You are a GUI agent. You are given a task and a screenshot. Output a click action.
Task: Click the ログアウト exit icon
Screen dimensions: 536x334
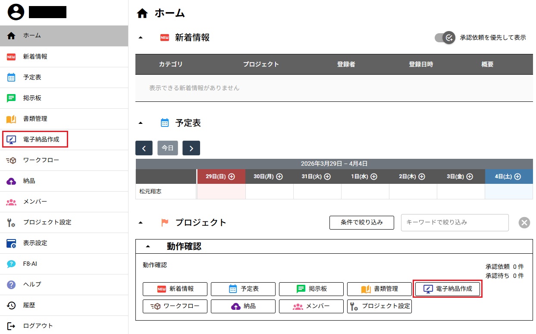tap(11, 326)
